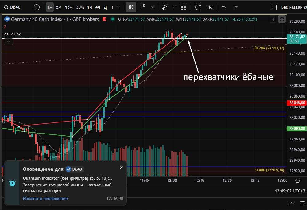Viewport: 307px width, 210px height.
Task: Expand the bar style dropdown chevron
Action: pos(152,7)
